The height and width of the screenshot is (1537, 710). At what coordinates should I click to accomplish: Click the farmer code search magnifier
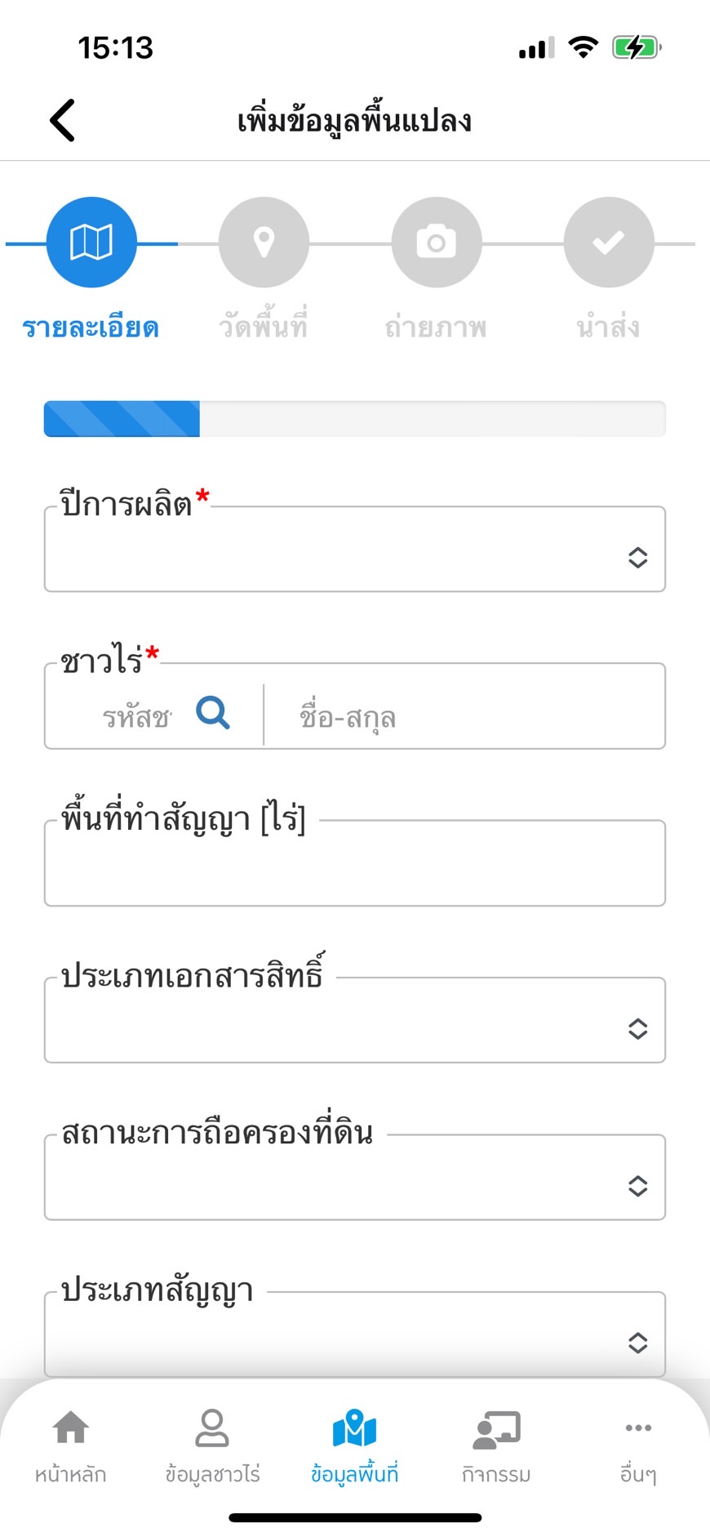pos(213,713)
